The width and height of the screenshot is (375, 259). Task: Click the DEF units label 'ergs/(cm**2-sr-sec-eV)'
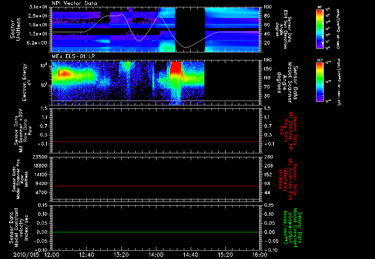338,82
